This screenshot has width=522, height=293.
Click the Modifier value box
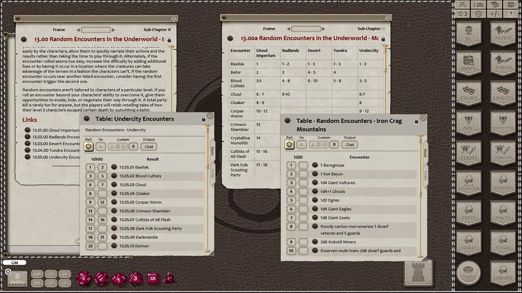[18, 279]
